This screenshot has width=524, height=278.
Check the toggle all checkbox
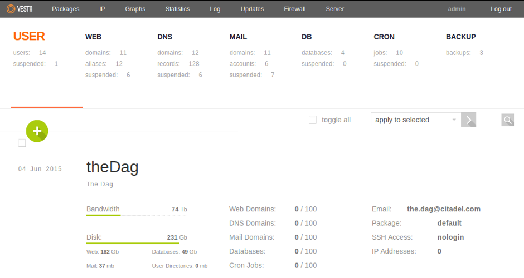click(x=313, y=120)
